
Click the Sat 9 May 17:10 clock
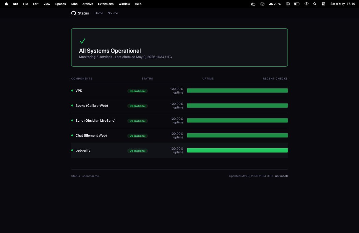(343, 4)
